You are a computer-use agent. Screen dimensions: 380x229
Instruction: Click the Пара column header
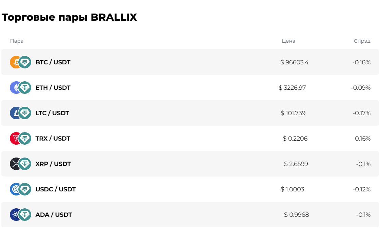[x=17, y=41]
